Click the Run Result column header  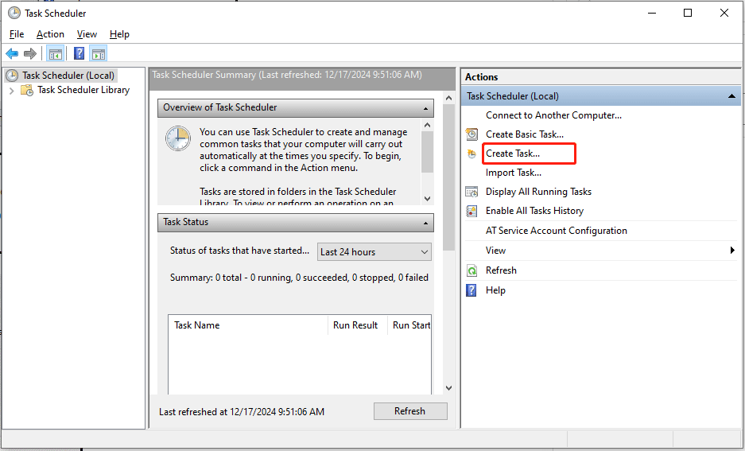(x=357, y=325)
